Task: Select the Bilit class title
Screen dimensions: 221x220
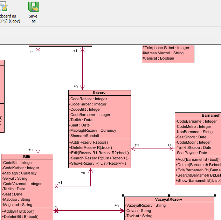Action: coord(27,157)
